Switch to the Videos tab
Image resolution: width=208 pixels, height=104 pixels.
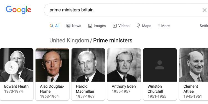(124, 26)
